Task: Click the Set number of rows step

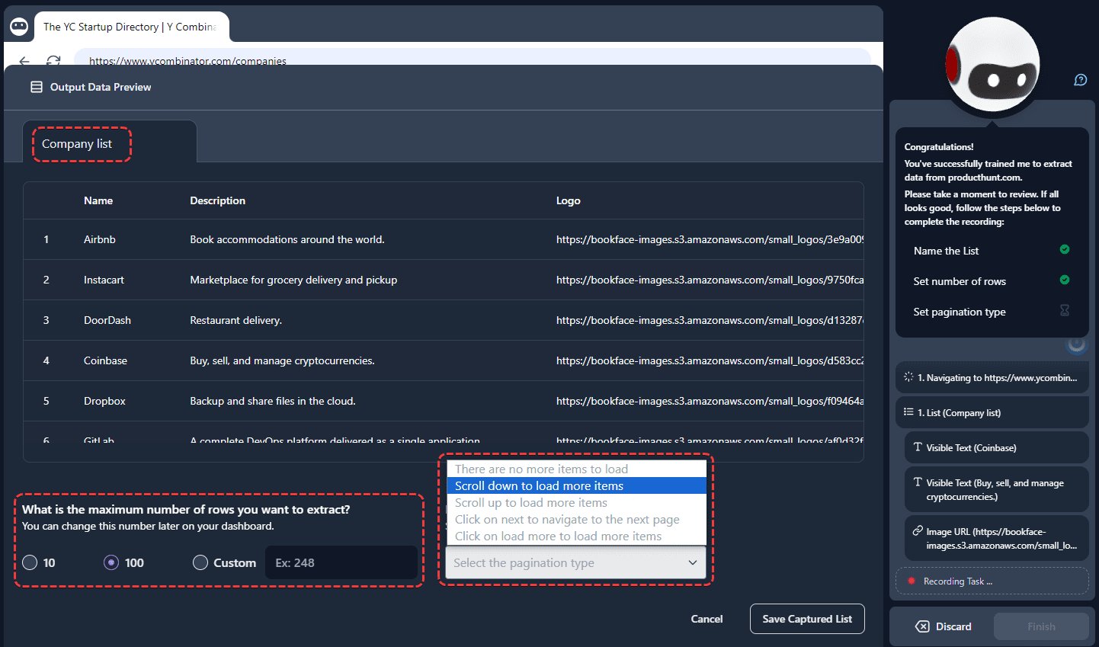Action: [x=960, y=281]
